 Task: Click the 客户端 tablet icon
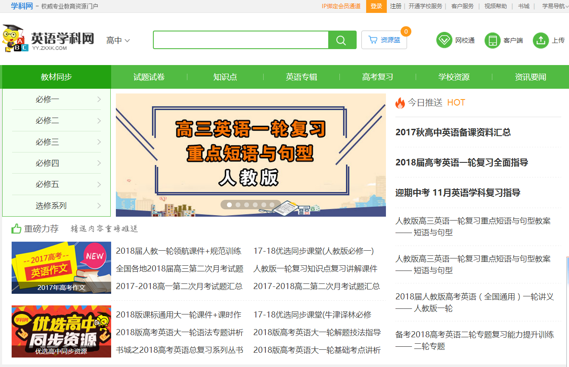click(x=492, y=40)
